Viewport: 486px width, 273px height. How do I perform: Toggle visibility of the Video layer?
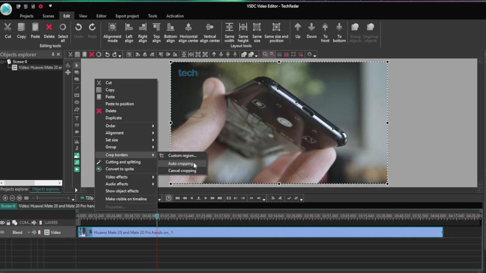point(3,232)
